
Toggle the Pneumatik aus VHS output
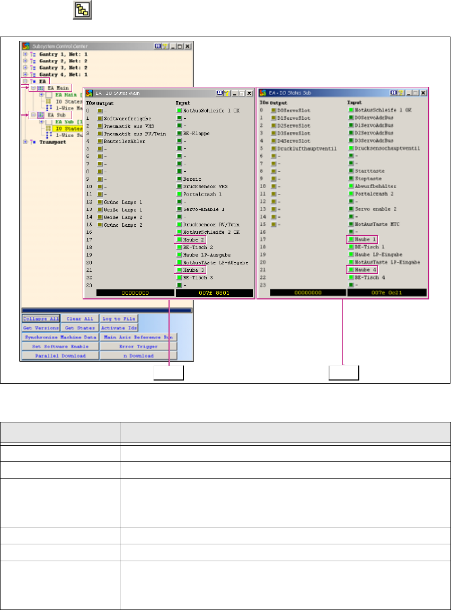click(x=100, y=126)
